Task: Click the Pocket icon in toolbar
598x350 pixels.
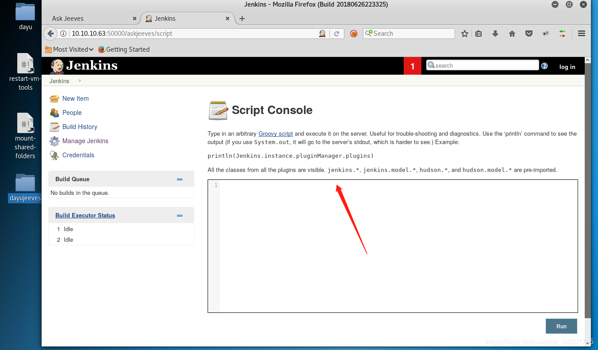Action: pyautogui.click(x=529, y=34)
